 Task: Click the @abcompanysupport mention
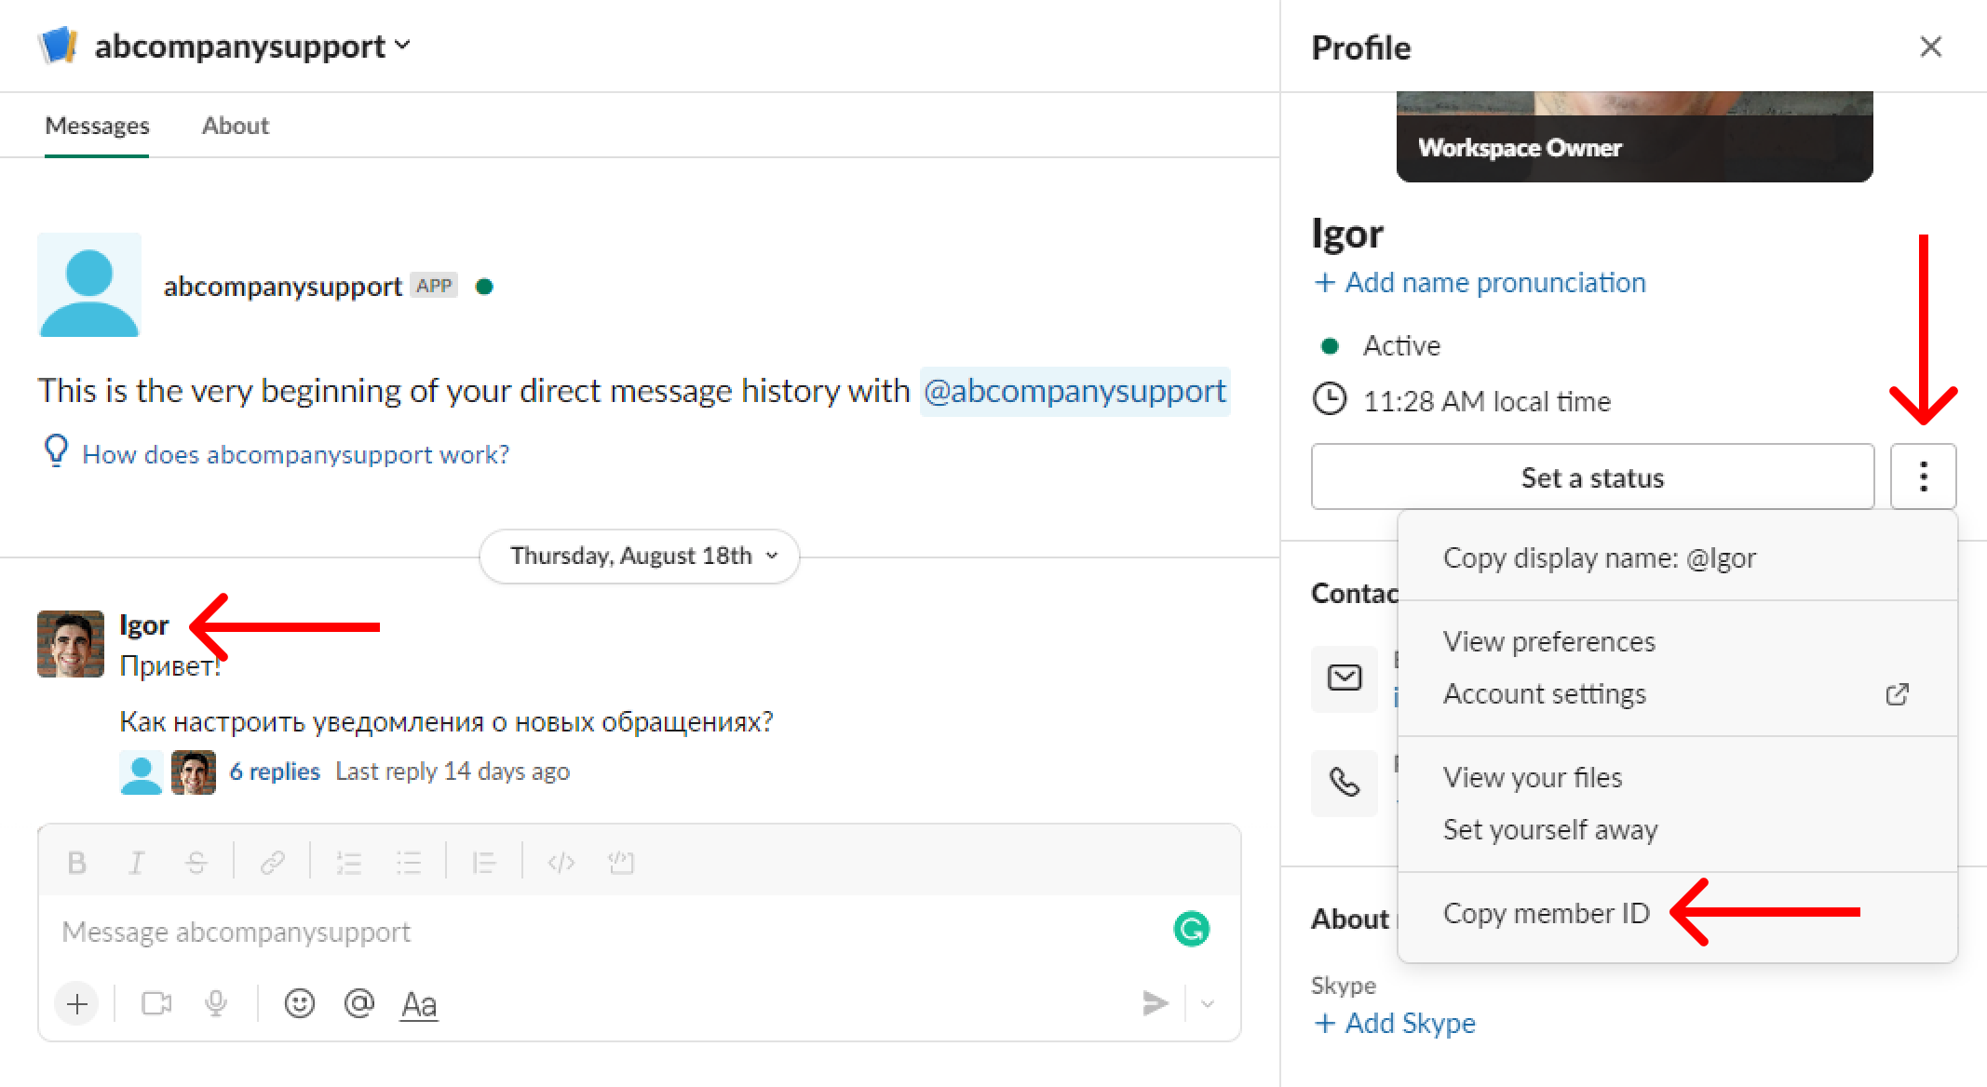tap(1075, 391)
